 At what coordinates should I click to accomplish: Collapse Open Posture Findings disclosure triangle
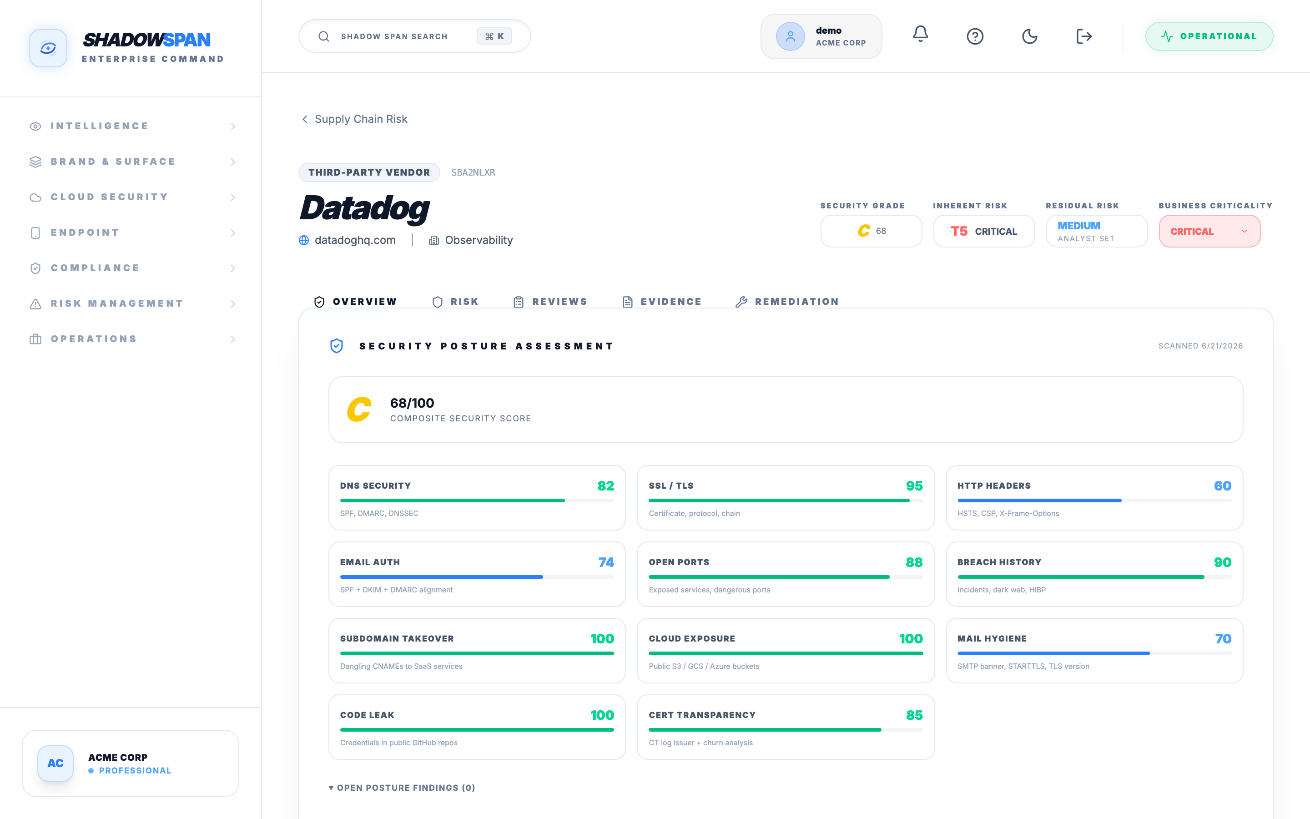[x=331, y=788]
